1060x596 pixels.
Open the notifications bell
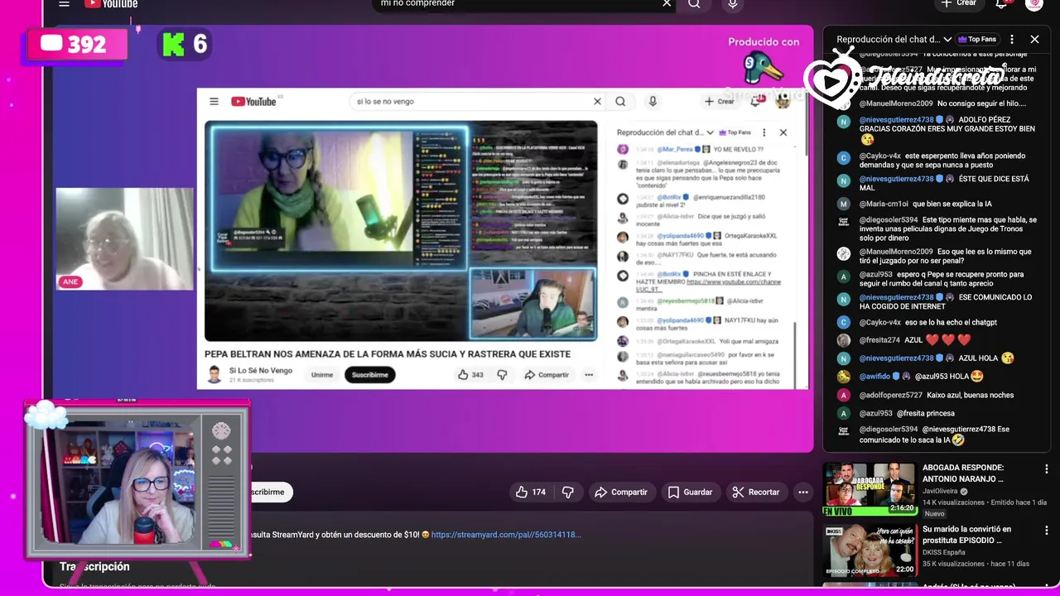point(1001,4)
